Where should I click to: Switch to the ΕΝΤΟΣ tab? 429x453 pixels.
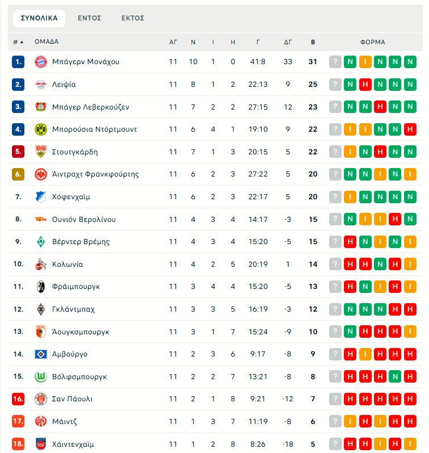(90, 18)
